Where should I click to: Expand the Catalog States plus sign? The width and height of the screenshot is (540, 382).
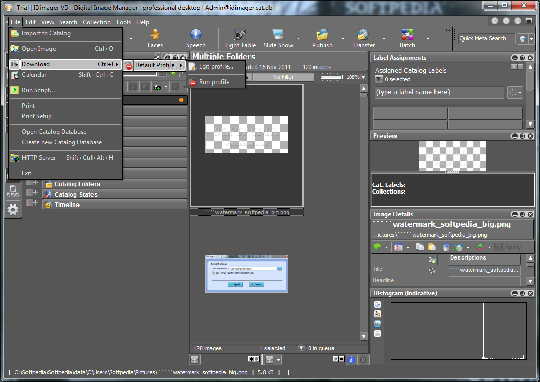click(36, 193)
